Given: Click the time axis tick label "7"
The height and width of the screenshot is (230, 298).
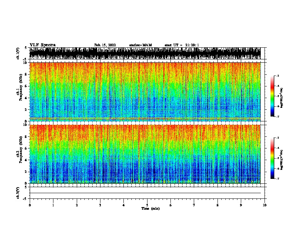Looking at the screenshot, I should point(194,205).
